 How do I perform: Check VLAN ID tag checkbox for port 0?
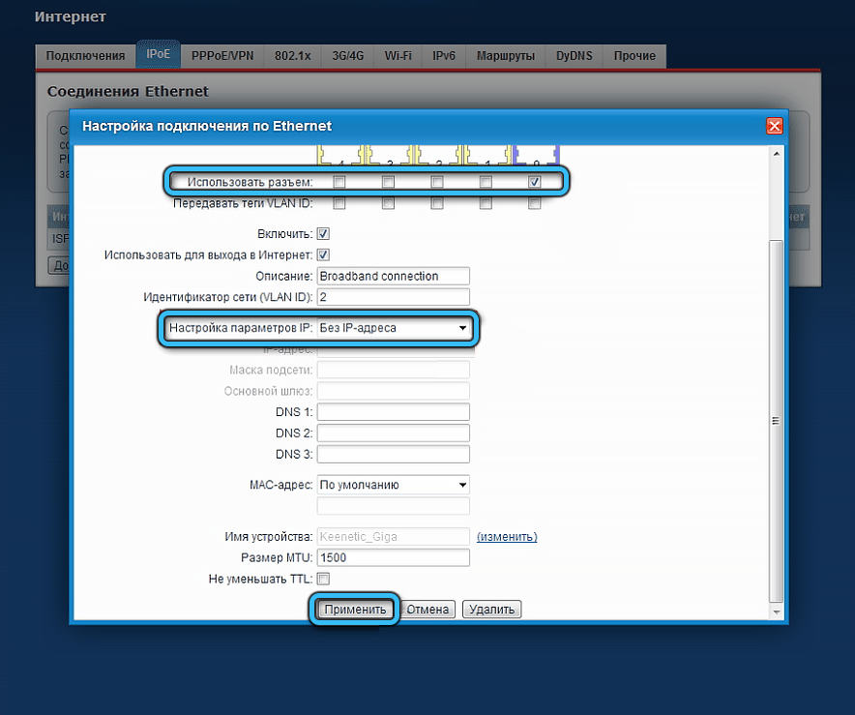point(534,203)
